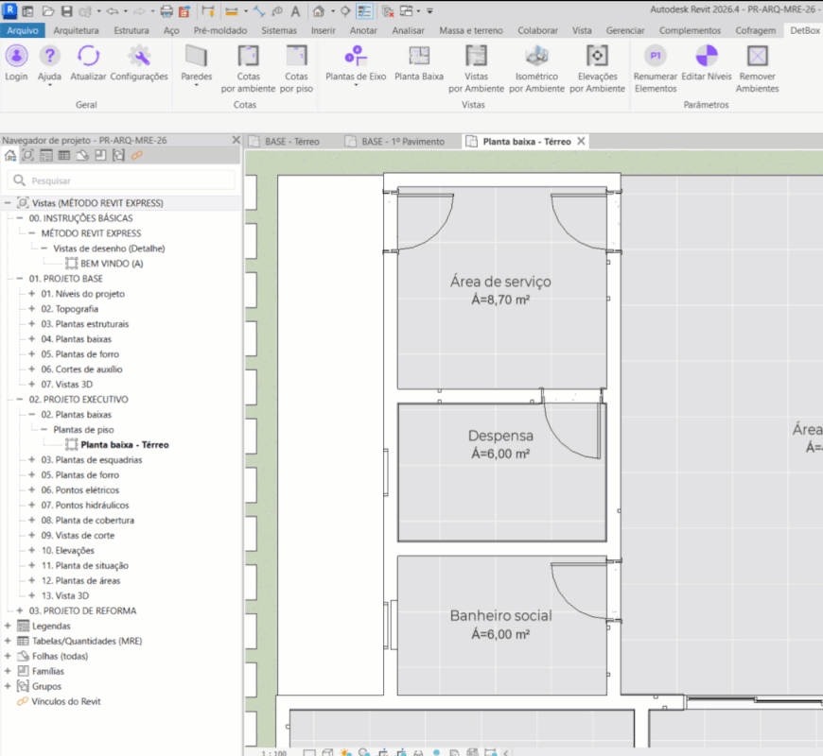Screen dimensions: 823x756
Task: Select BEM VINDO (A) view in browser
Action: point(112,264)
